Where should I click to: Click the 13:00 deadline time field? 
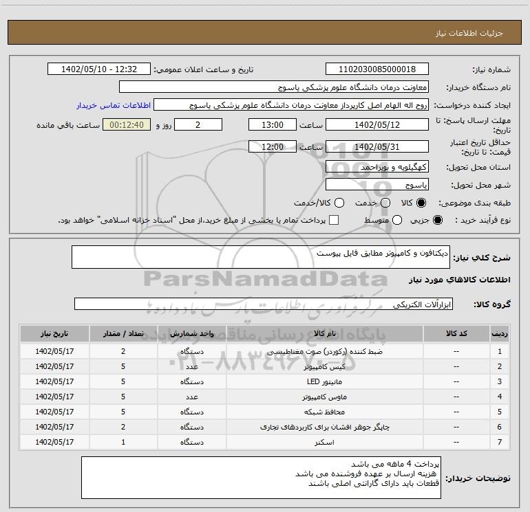(273, 124)
